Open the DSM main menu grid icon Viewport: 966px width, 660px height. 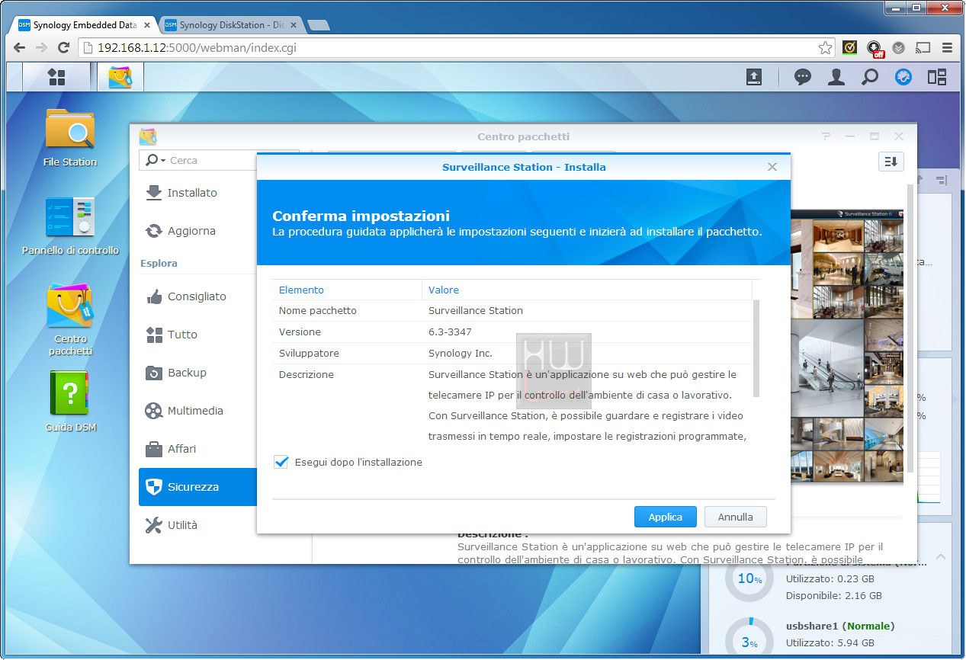pyautogui.click(x=56, y=77)
